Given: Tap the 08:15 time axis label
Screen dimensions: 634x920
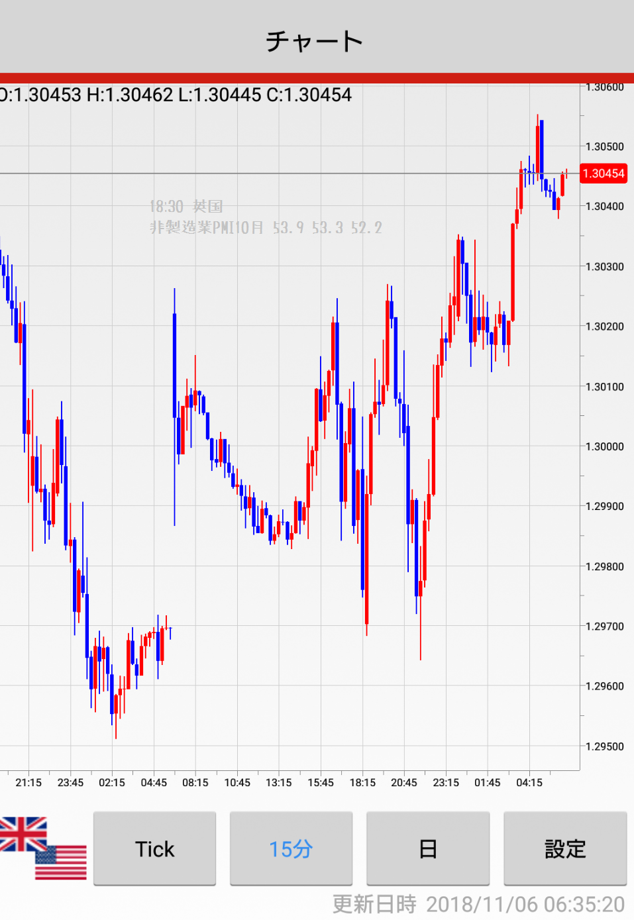Looking at the screenshot, I should coord(195,782).
